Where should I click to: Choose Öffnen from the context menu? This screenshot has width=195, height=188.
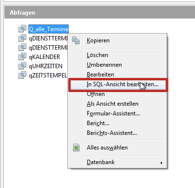tap(117, 94)
